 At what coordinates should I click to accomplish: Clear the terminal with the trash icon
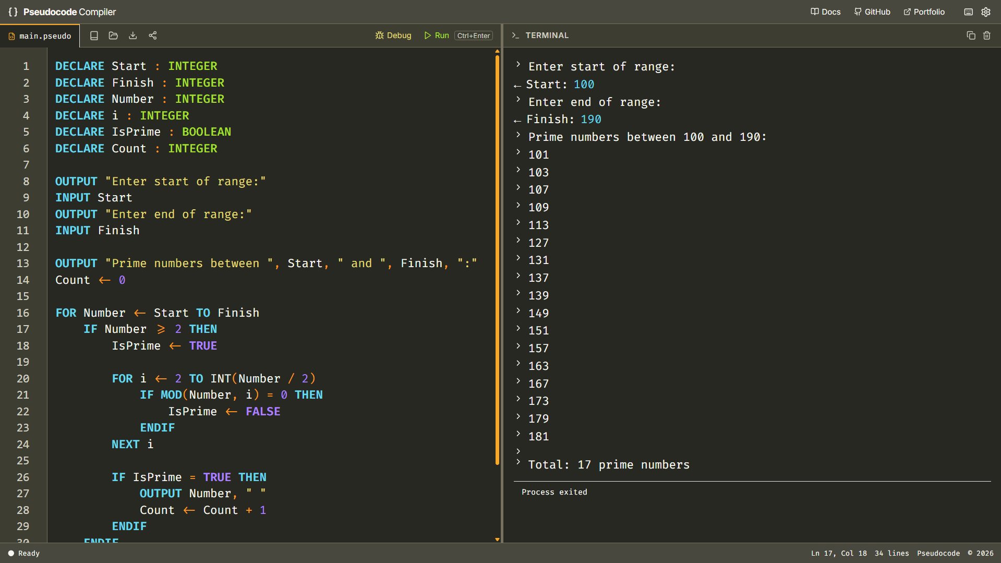point(987,35)
